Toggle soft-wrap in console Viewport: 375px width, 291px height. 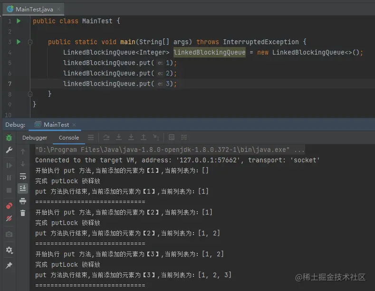[x=23, y=176]
